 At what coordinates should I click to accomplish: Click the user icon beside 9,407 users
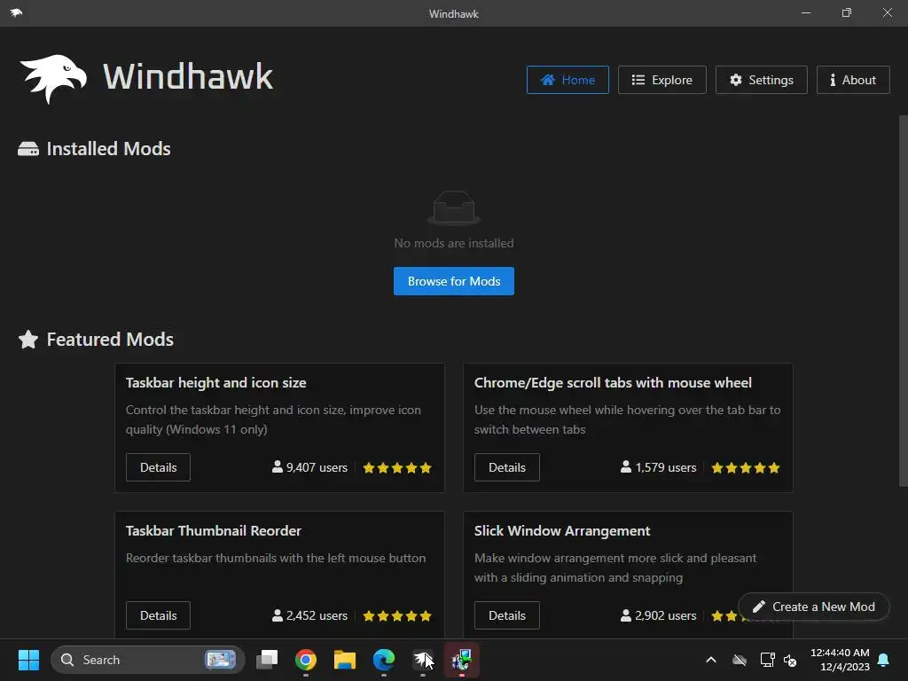278,466
